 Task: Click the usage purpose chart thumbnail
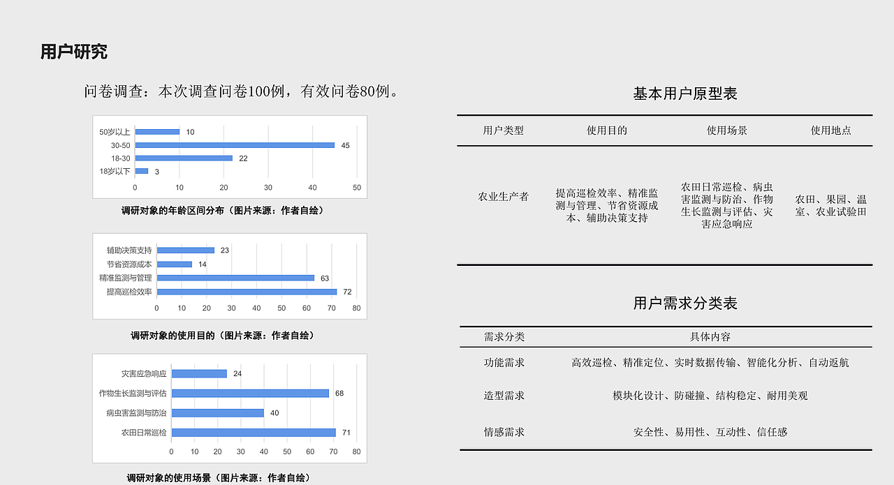coord(229,276)
